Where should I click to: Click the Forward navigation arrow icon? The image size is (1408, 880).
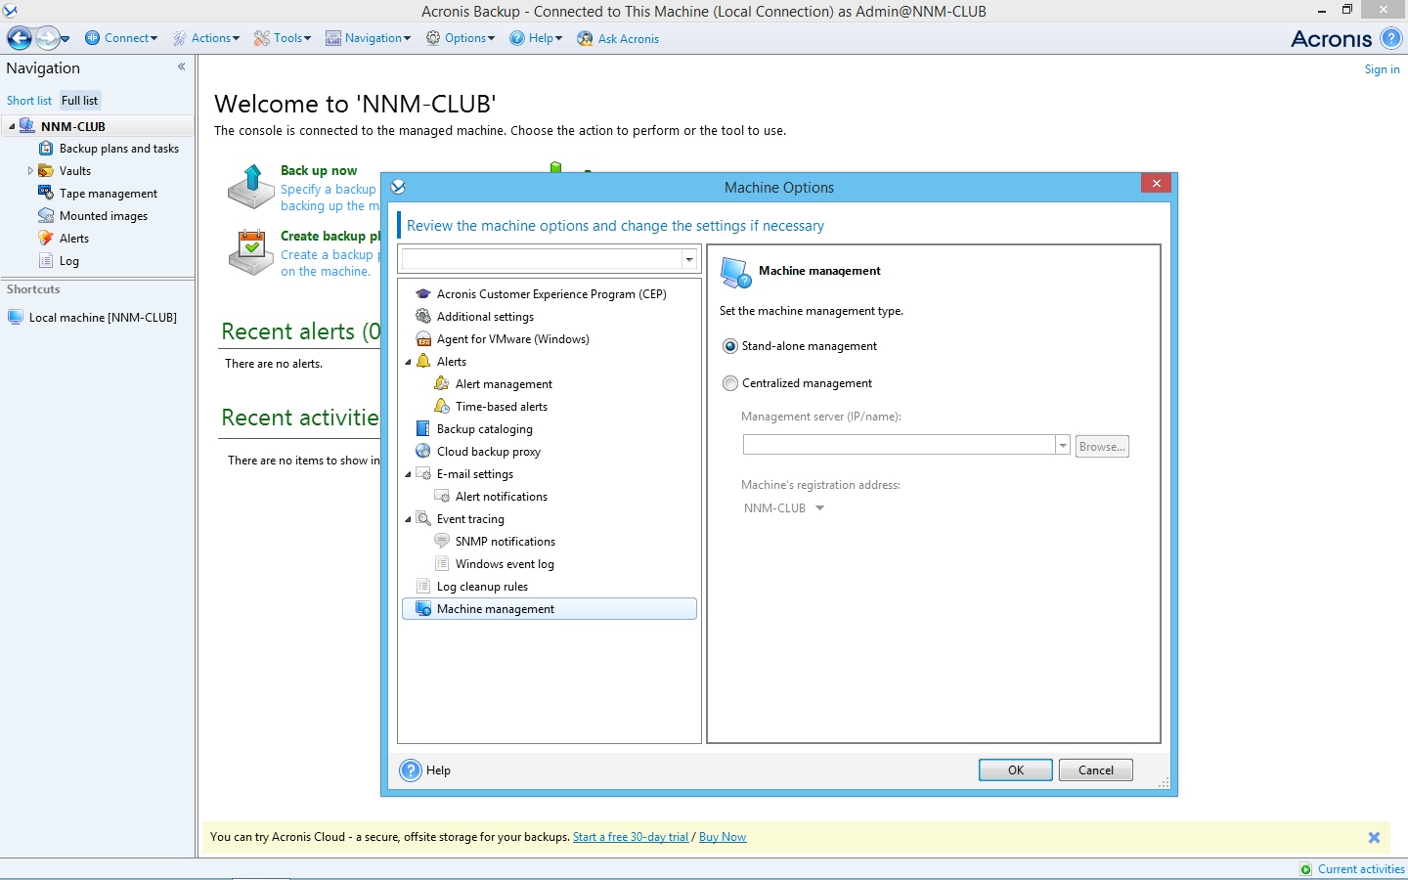[x=47, y=38]
